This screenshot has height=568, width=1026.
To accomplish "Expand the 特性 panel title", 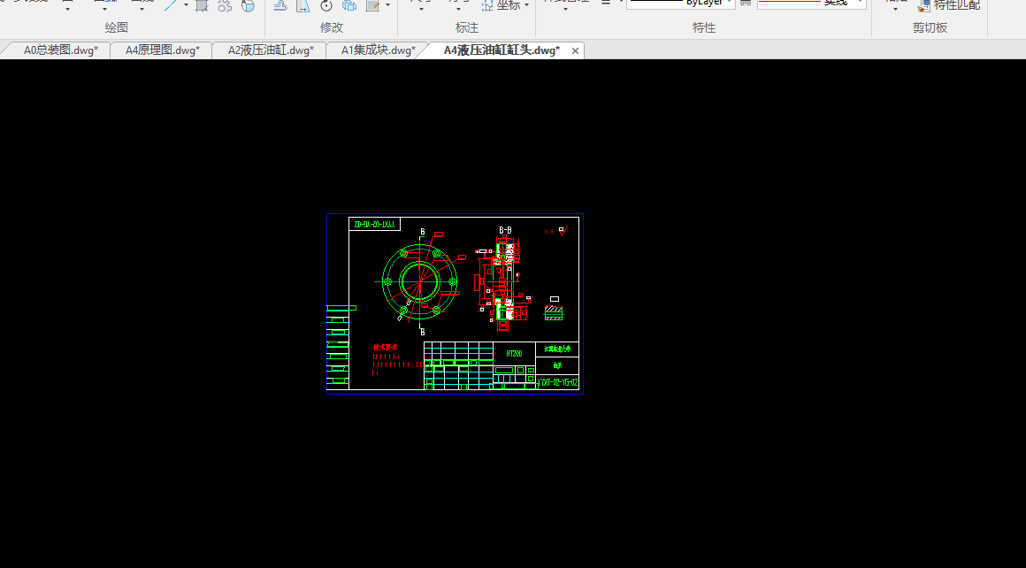I will 704,27.
